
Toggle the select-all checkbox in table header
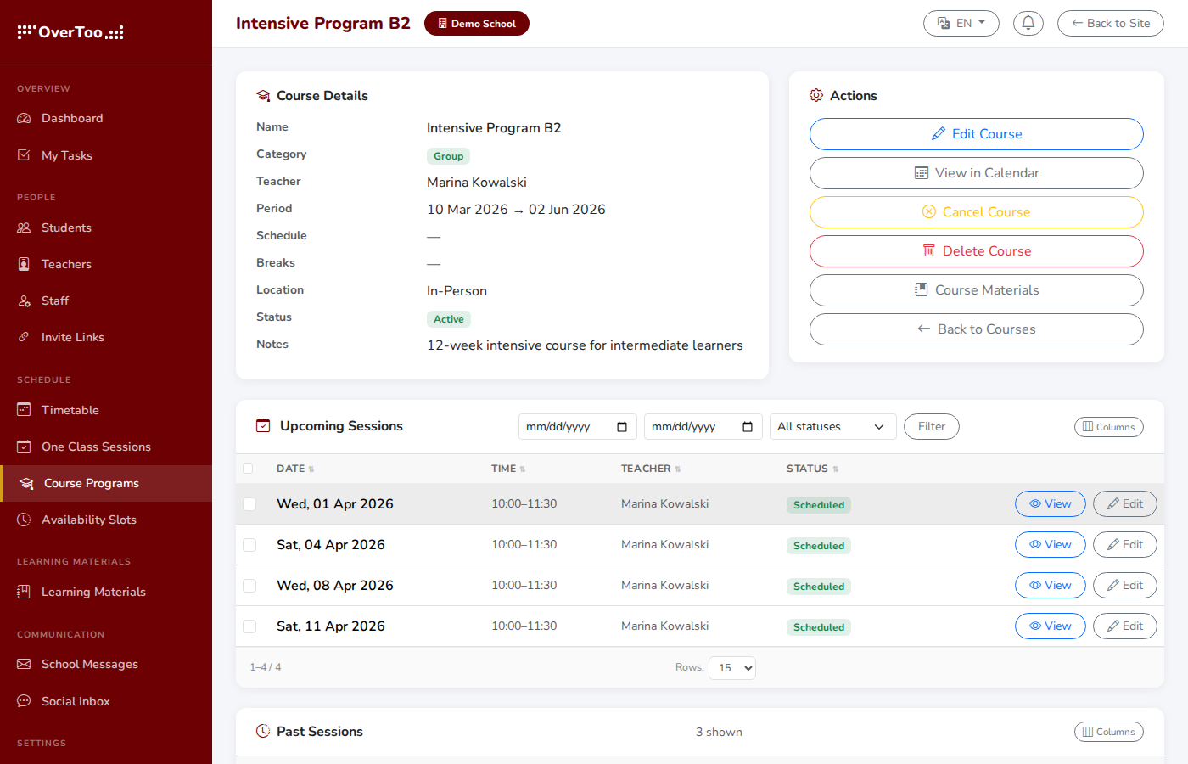(248, 469)
